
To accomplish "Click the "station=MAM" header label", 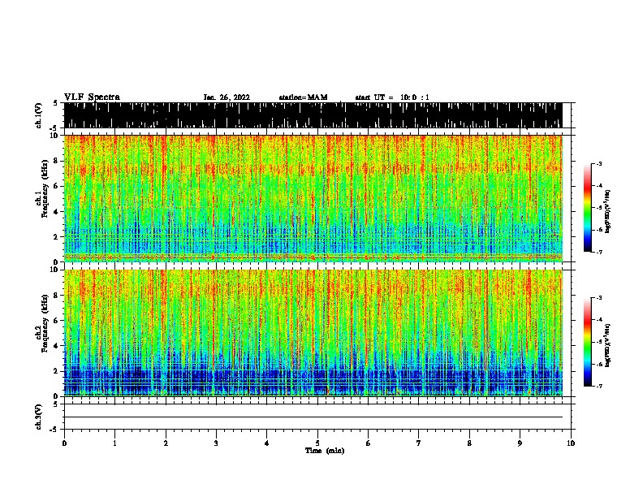I will [303, 97].
